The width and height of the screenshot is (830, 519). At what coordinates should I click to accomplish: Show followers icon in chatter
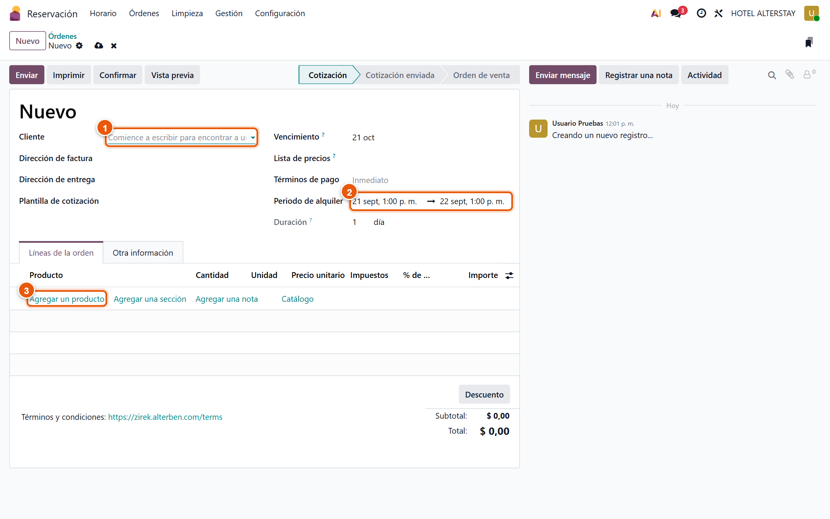tap(809, 74)
